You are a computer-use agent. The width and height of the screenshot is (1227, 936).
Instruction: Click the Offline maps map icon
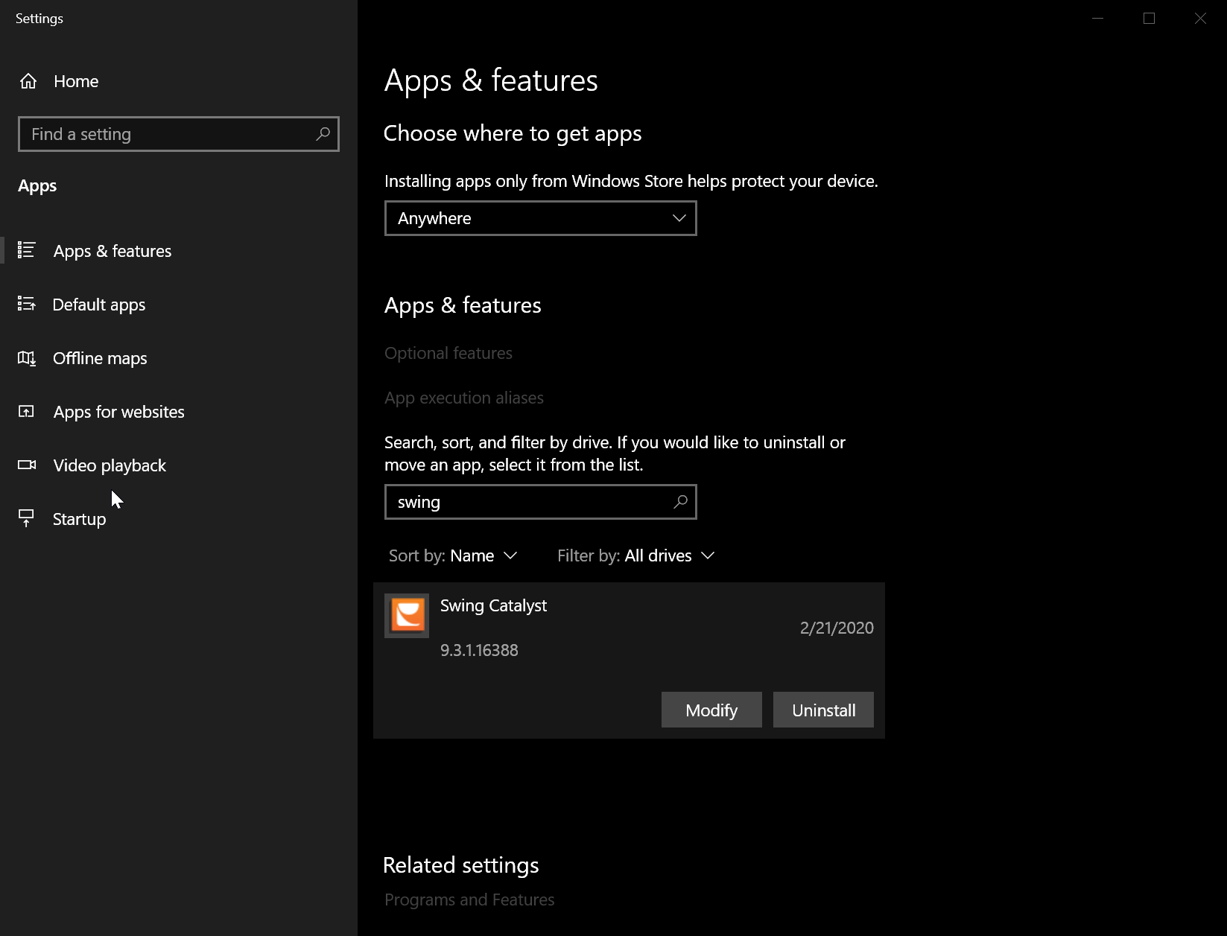pyautogui.click(x=27, y=358)
